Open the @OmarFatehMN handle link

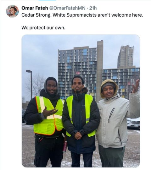67,8
